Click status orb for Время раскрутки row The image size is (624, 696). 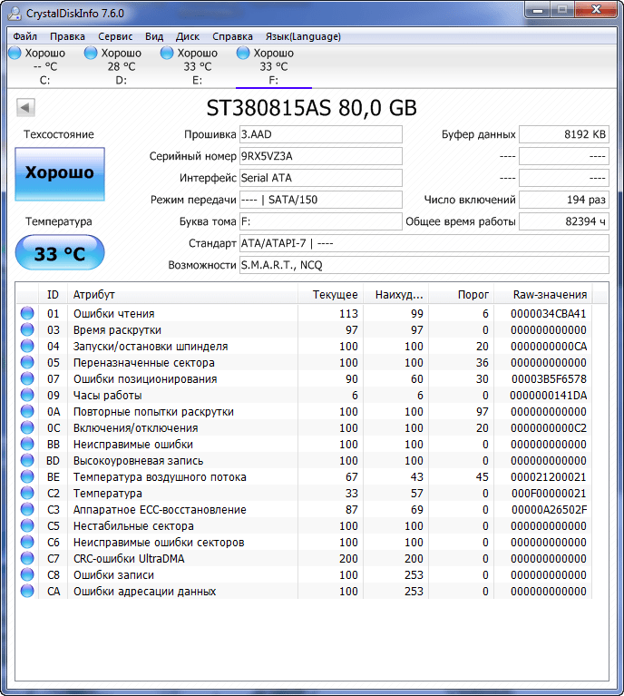pyautogui.click(x=27, y=329)
